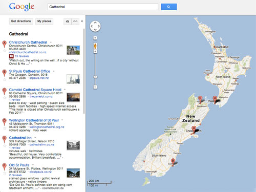Click the map pan compass control
Viewport: 256px width, 192px height.
(95, 26)
